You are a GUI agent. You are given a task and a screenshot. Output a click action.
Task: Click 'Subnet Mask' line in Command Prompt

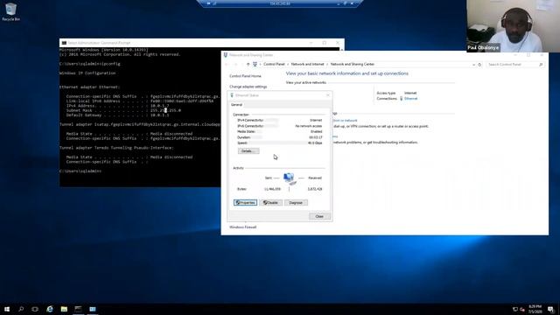point(123,111)
